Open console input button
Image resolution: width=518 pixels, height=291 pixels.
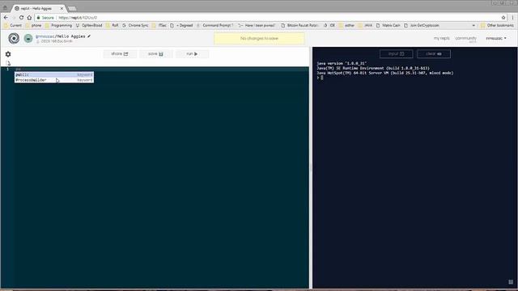[x=396, y=54]
